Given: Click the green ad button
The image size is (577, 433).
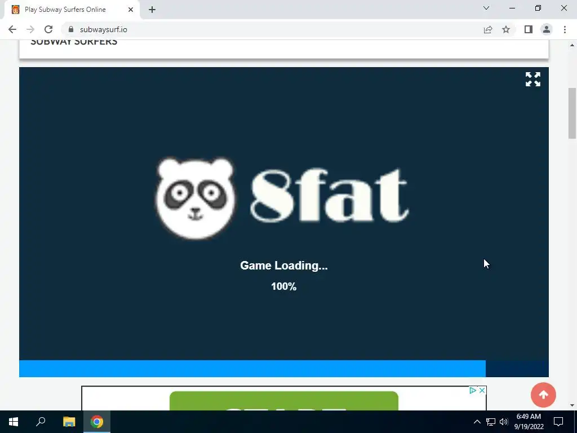Looking at the screenshot, I should click(x=284, y=401).
